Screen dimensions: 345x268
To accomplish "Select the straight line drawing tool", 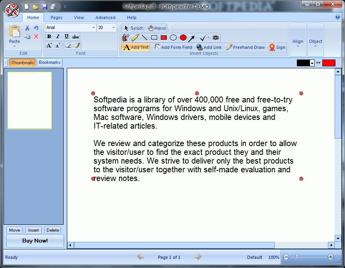I will pos(144,38).
